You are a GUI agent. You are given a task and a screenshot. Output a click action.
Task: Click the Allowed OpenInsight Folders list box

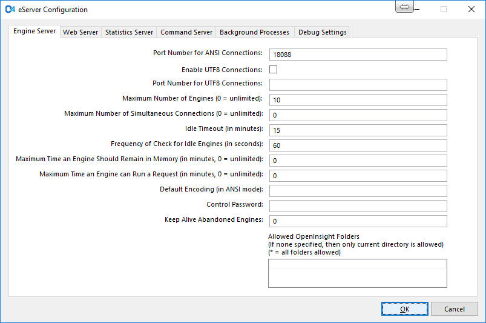[x=357, y=273]
